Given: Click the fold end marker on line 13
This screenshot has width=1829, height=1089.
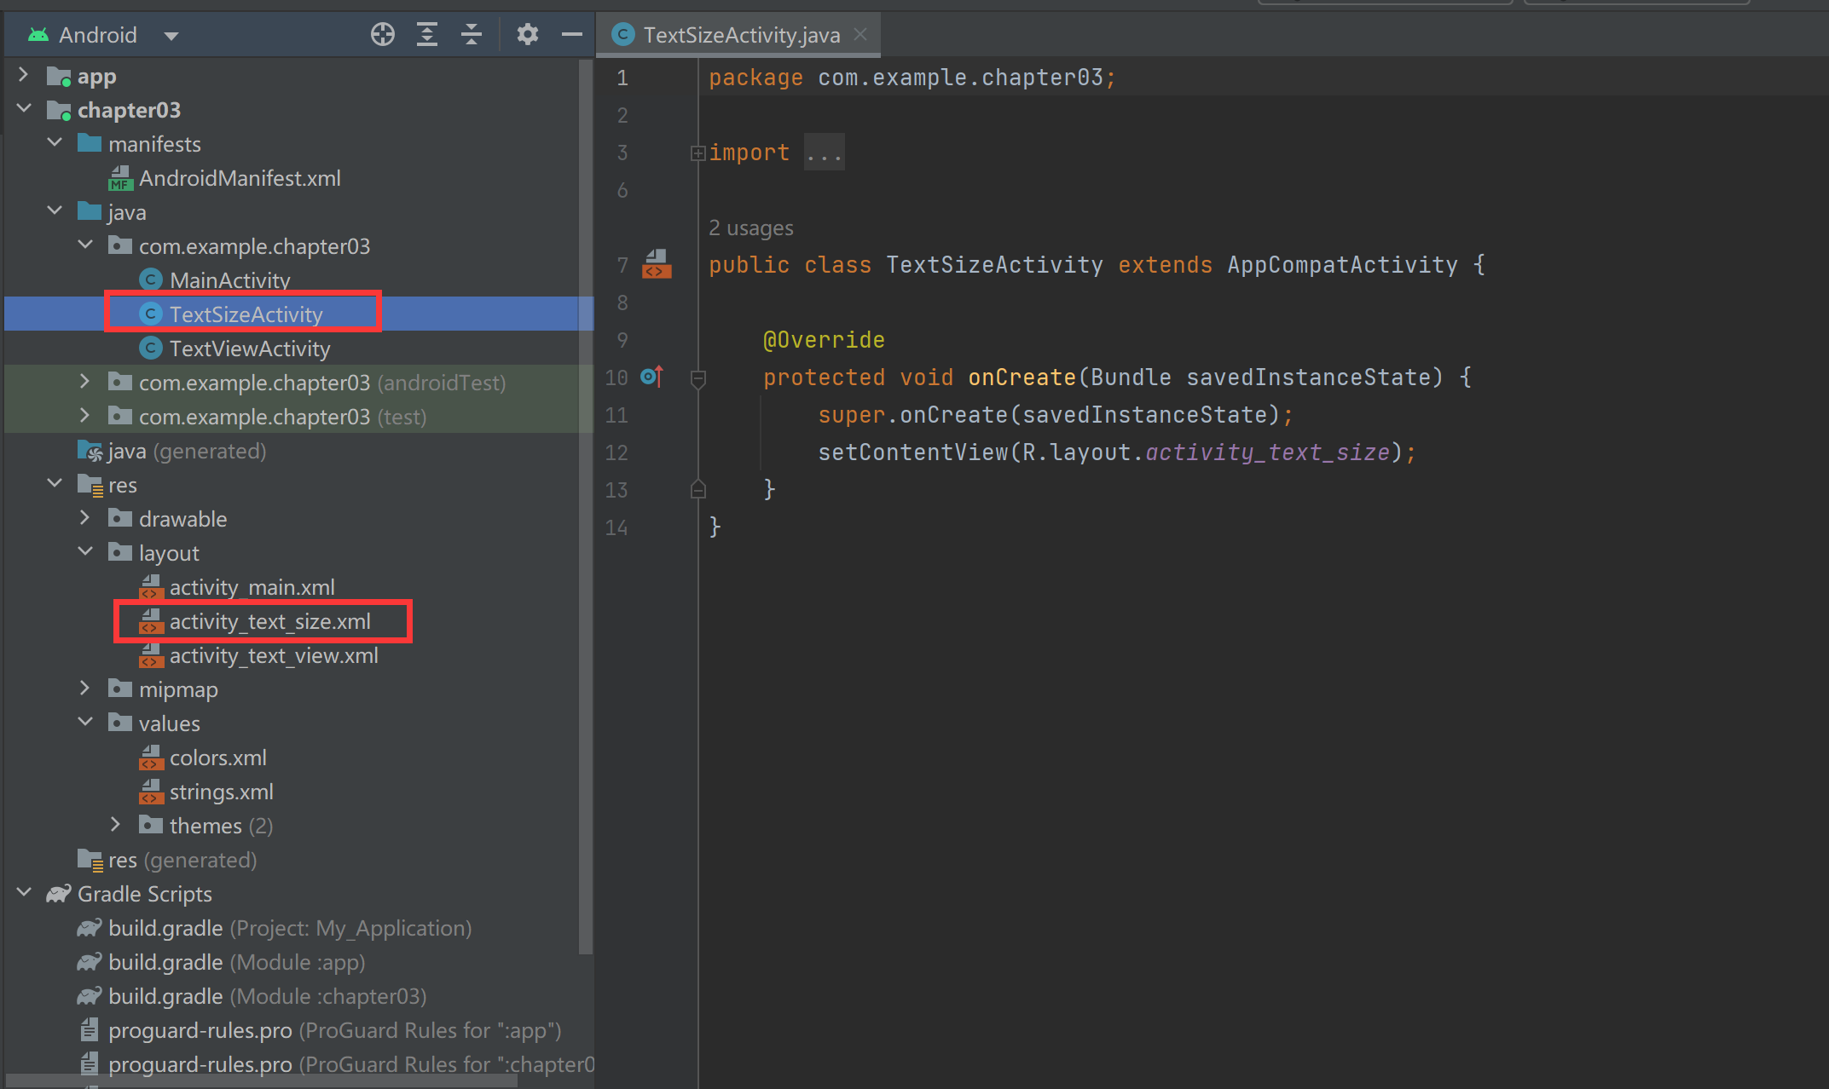Looking at the screenshot, I should (697, 489).
